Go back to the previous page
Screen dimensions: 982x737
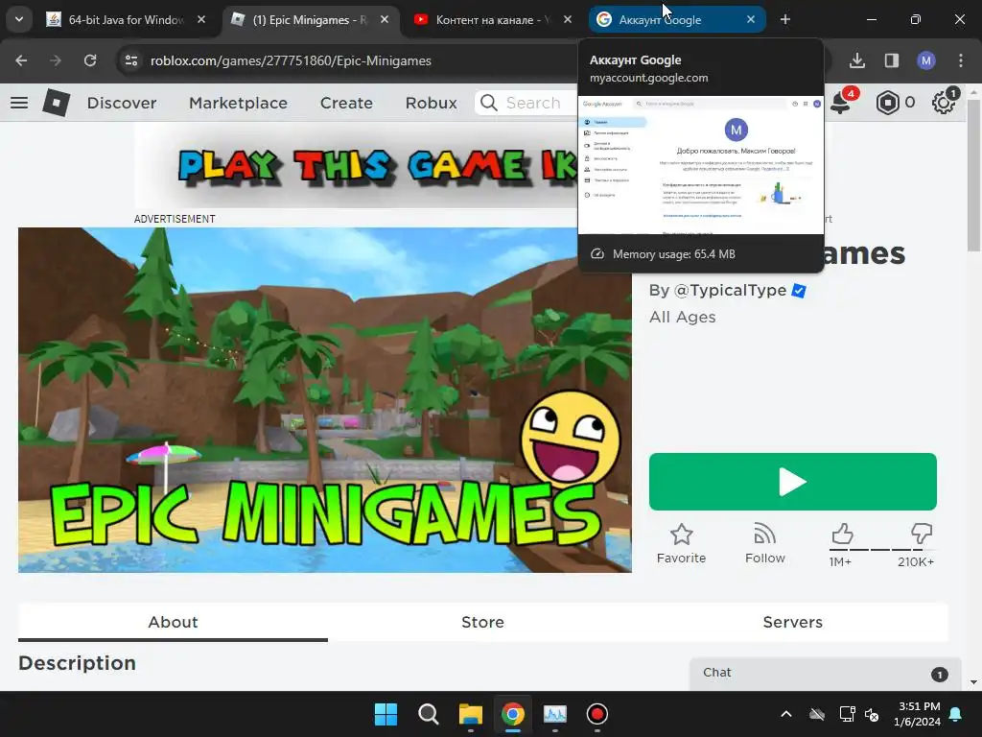click(21, 60)
